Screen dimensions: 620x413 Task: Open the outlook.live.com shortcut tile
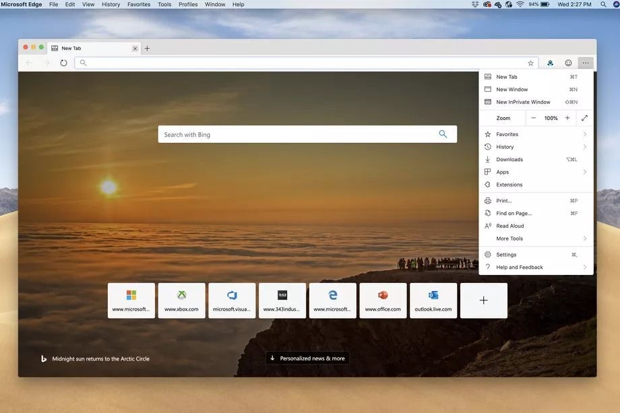[x=433, y=299]
